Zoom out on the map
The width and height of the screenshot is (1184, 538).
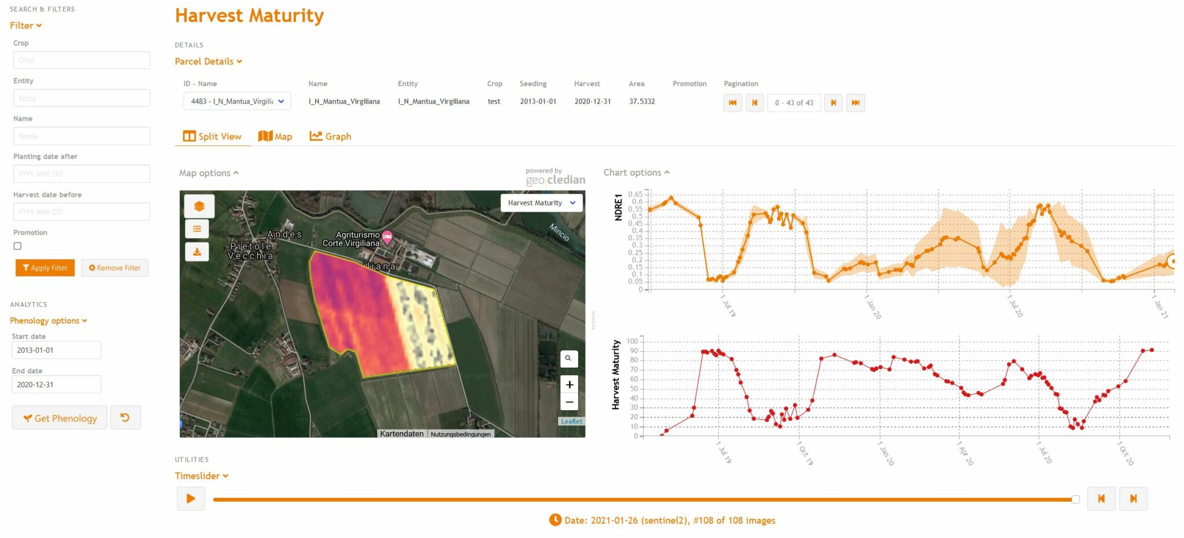pos(569,402)
